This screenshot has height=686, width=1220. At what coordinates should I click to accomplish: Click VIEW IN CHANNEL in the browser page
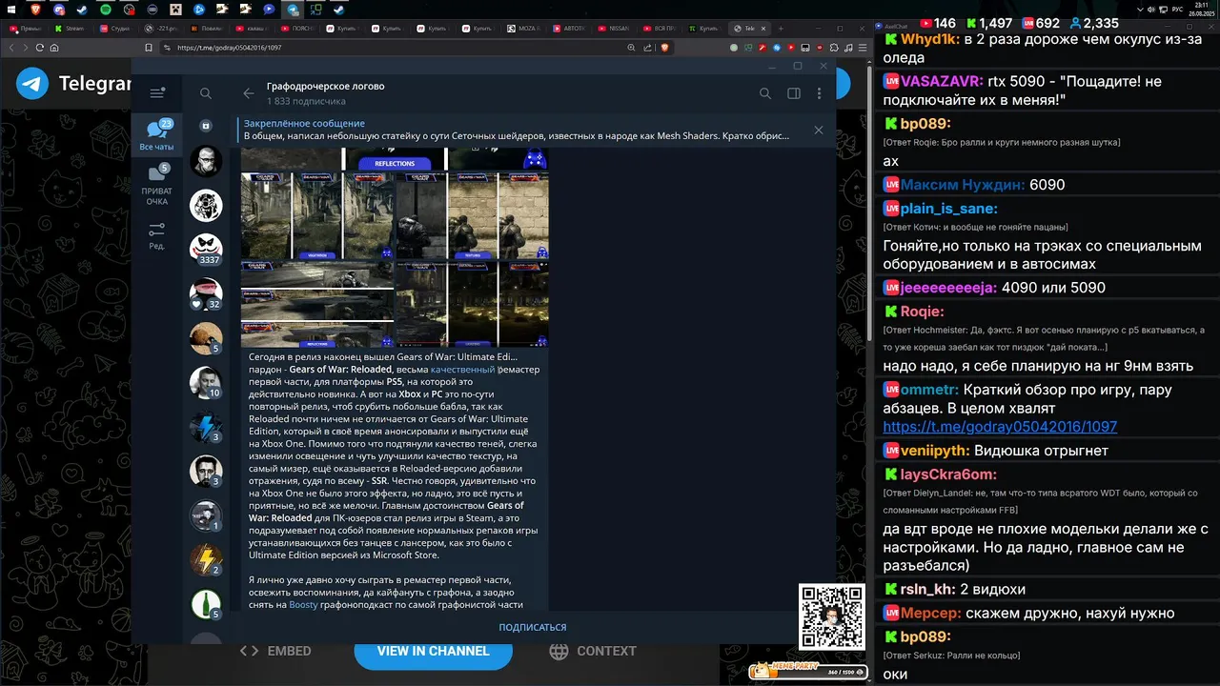433,651
